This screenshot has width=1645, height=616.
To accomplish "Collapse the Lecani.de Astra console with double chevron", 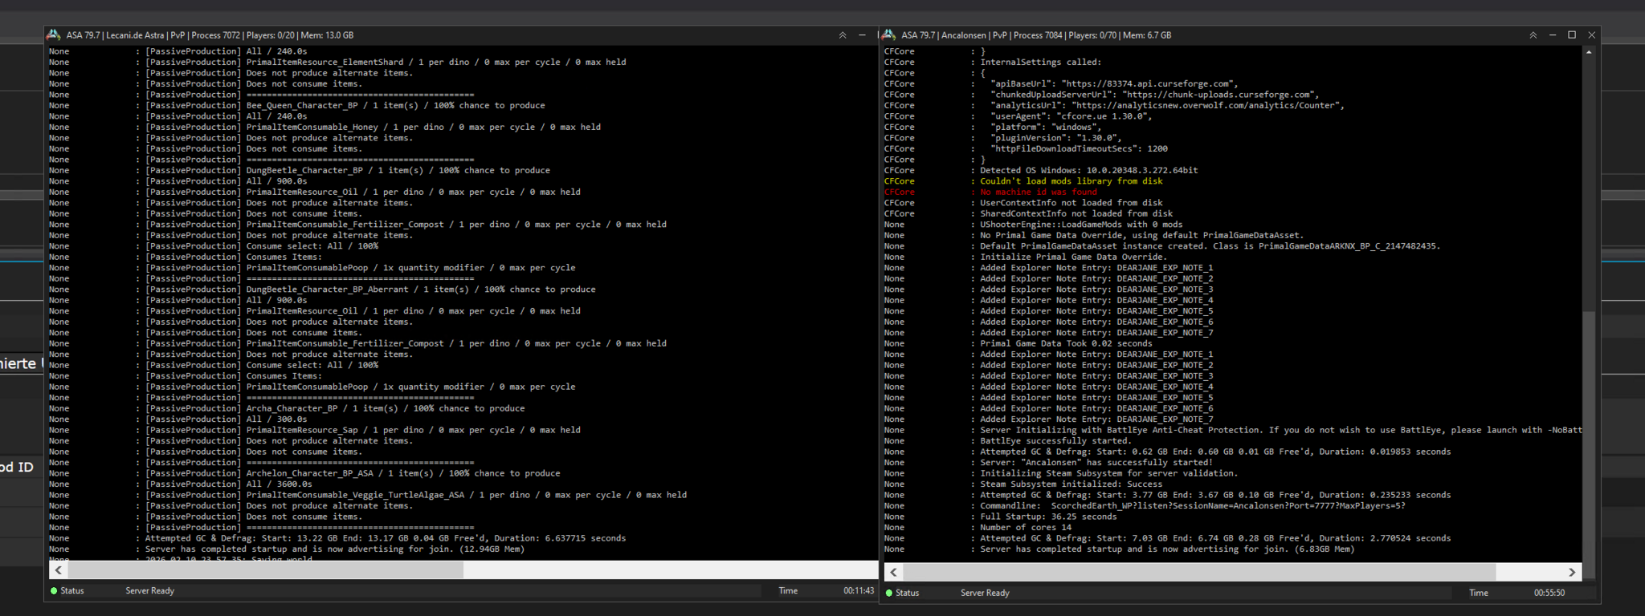I will click(x=843, y=35).
